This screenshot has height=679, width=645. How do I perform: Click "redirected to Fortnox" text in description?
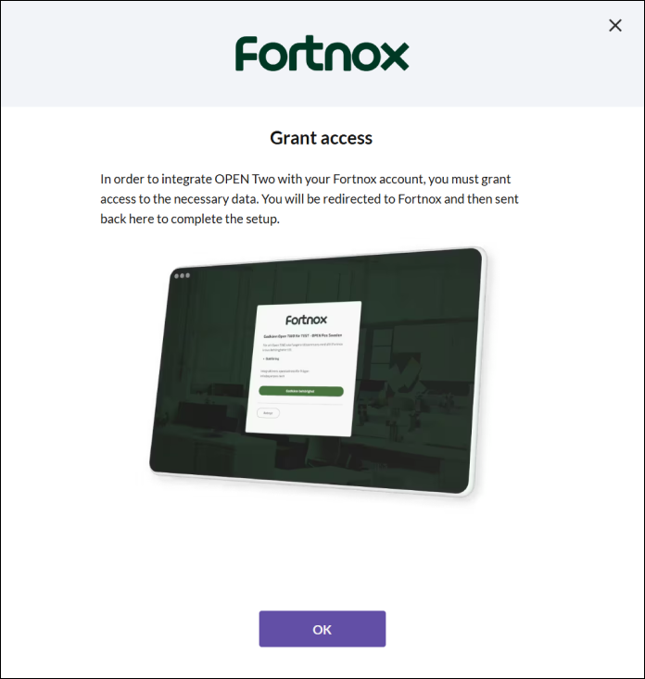(382, 199)
